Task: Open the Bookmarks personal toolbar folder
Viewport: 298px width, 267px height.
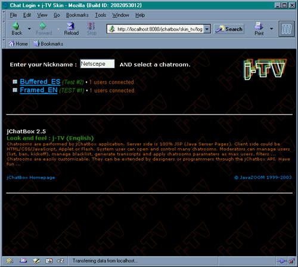Action: click(48, 44)
